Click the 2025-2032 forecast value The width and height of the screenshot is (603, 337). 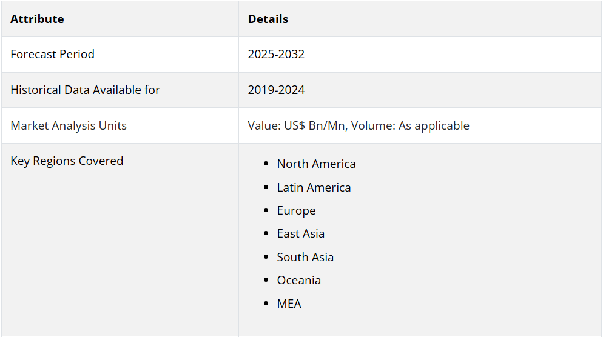[x=276, y=54]
